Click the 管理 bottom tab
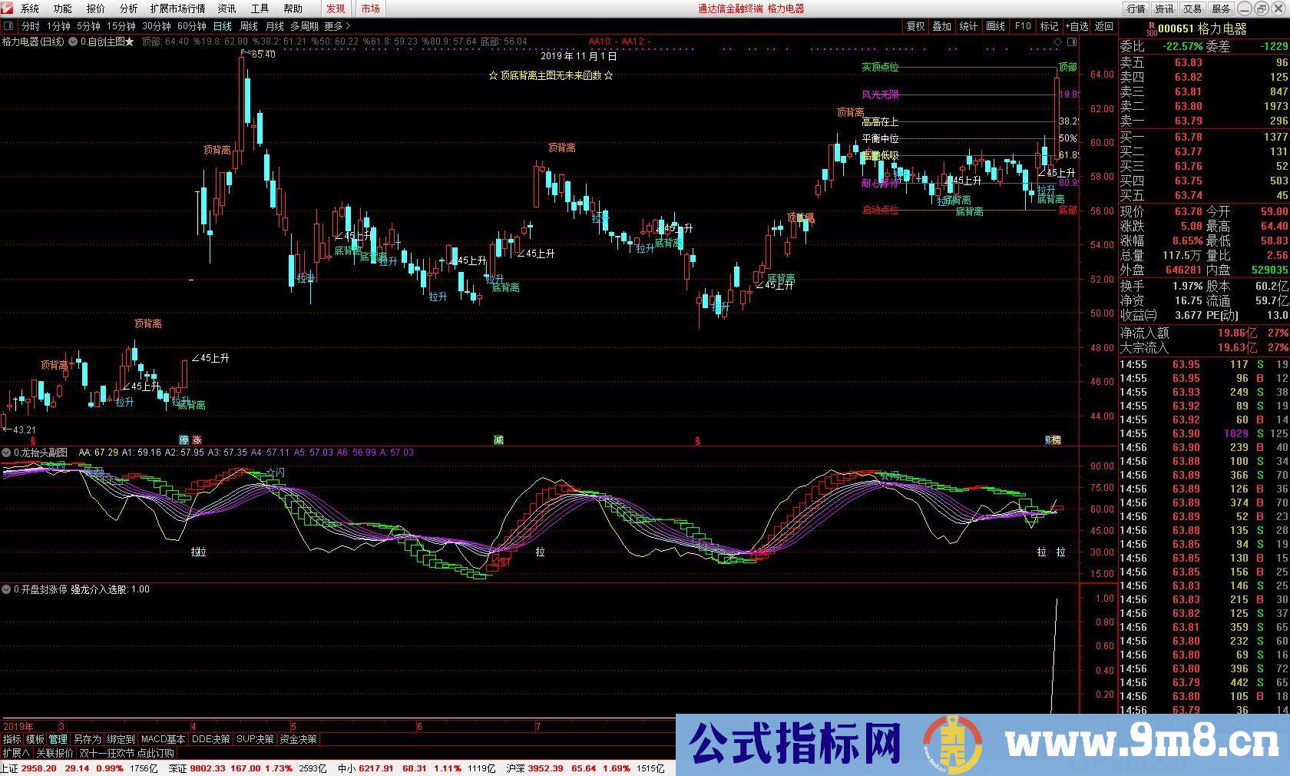Viewport: 1290px width, 776px height. click(x=58, y=739)
